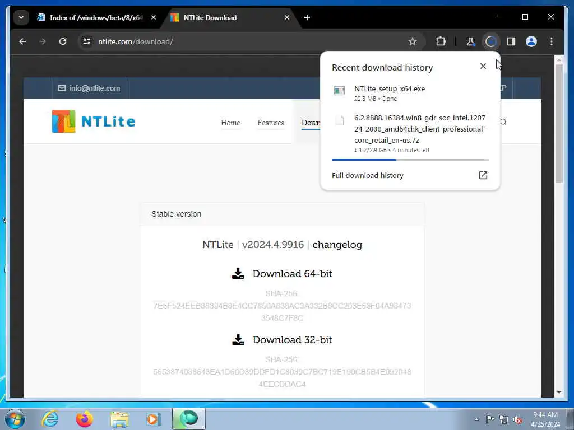The width and height of the screenshot is (574, 430).
Task: Click the site search magnifier icon
Action: pyautogui.click(x=503, y=122)
